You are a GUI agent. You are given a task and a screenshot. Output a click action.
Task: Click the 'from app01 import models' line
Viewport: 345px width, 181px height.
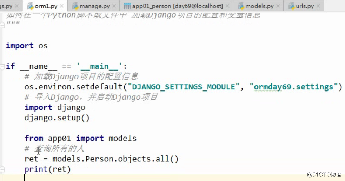click(x=80, y=138)
